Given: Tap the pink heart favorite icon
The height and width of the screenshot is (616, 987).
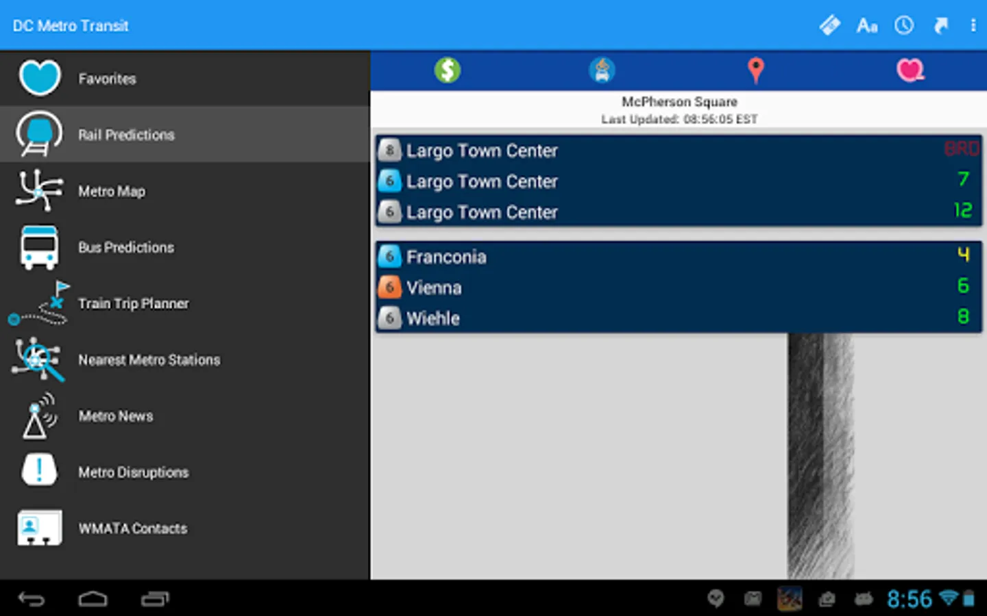Looking at the screenshot, I should (x=910, y=70).
